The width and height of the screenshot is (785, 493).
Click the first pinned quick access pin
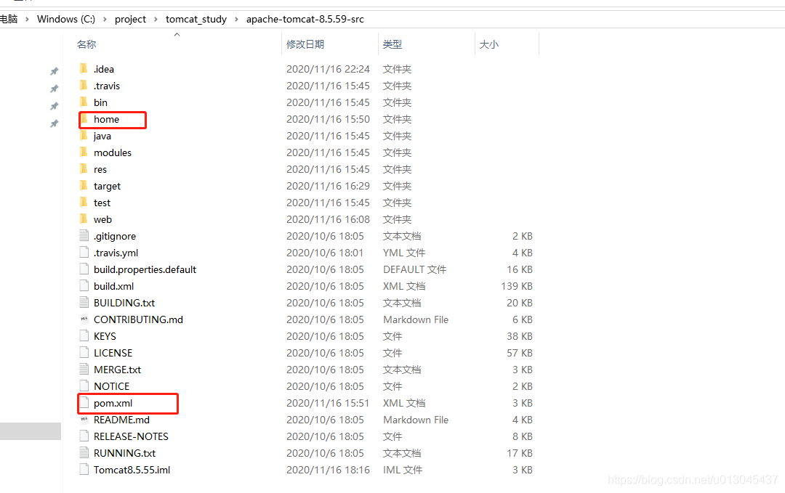[x=54, y=71]
